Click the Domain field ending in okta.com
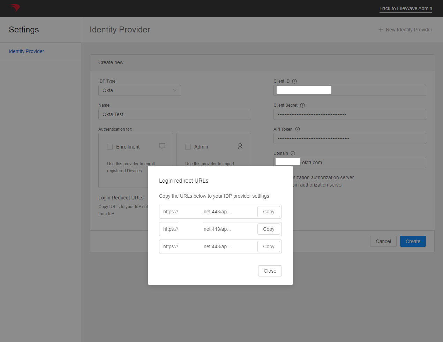 click(350, 162)
